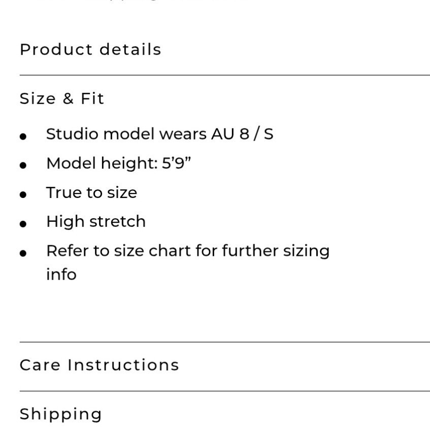Click the word 'info' on wrapped line
This screenshot has width=430, height=430.
click(x=61, y=274)
